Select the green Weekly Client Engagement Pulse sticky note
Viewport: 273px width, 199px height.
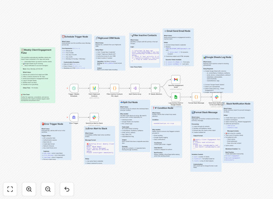[x=37, y=75]
